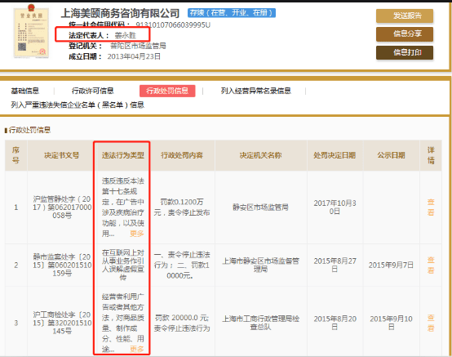Click the legal representative name 姜永胜
Screen dimensions: 452x357
pos(126,35)
